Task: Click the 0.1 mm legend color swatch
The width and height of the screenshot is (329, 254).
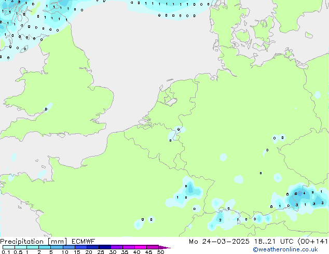Action: click(9, 247)
